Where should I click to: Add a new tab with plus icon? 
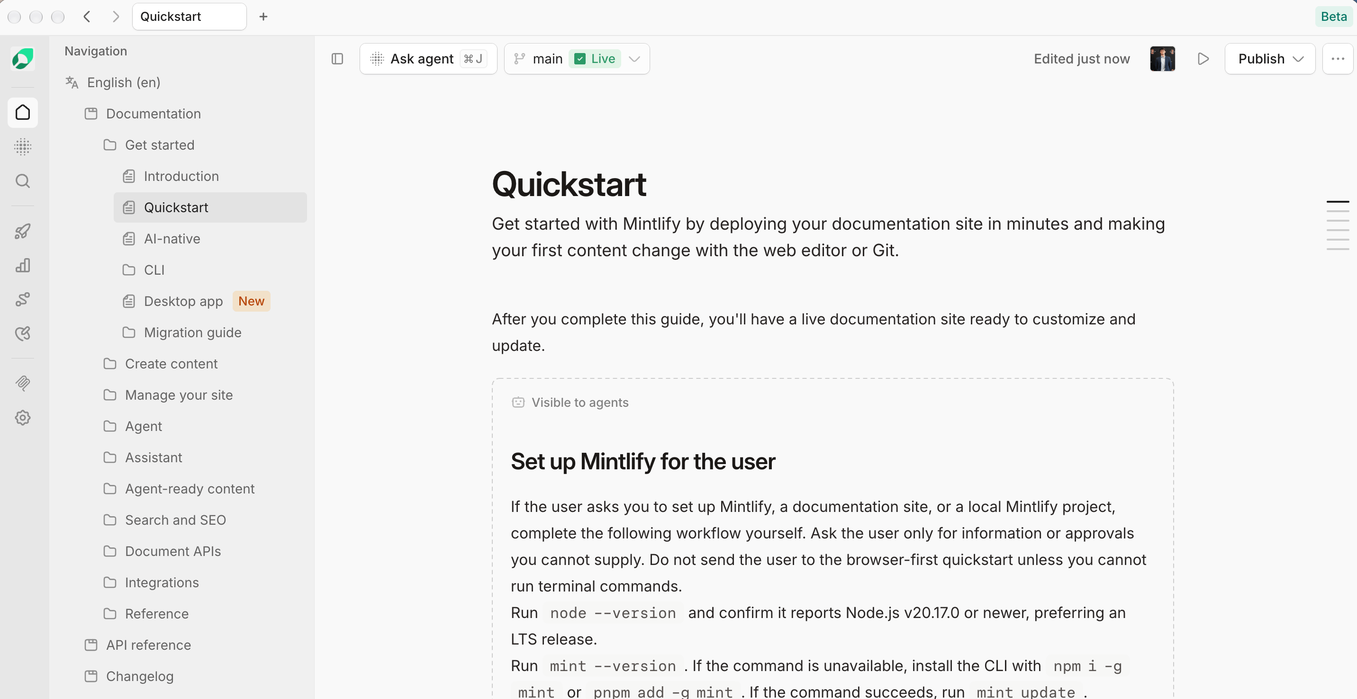pos(263,16)
